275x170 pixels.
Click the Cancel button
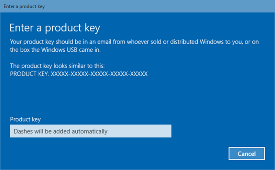pos(246,153)
